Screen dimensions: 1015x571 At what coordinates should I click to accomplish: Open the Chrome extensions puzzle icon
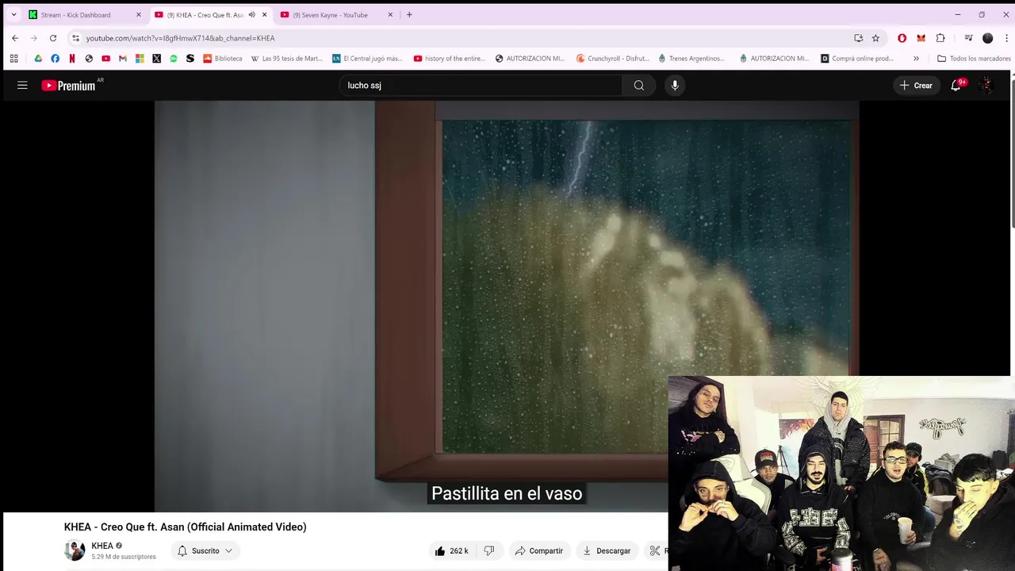point(940,38)
